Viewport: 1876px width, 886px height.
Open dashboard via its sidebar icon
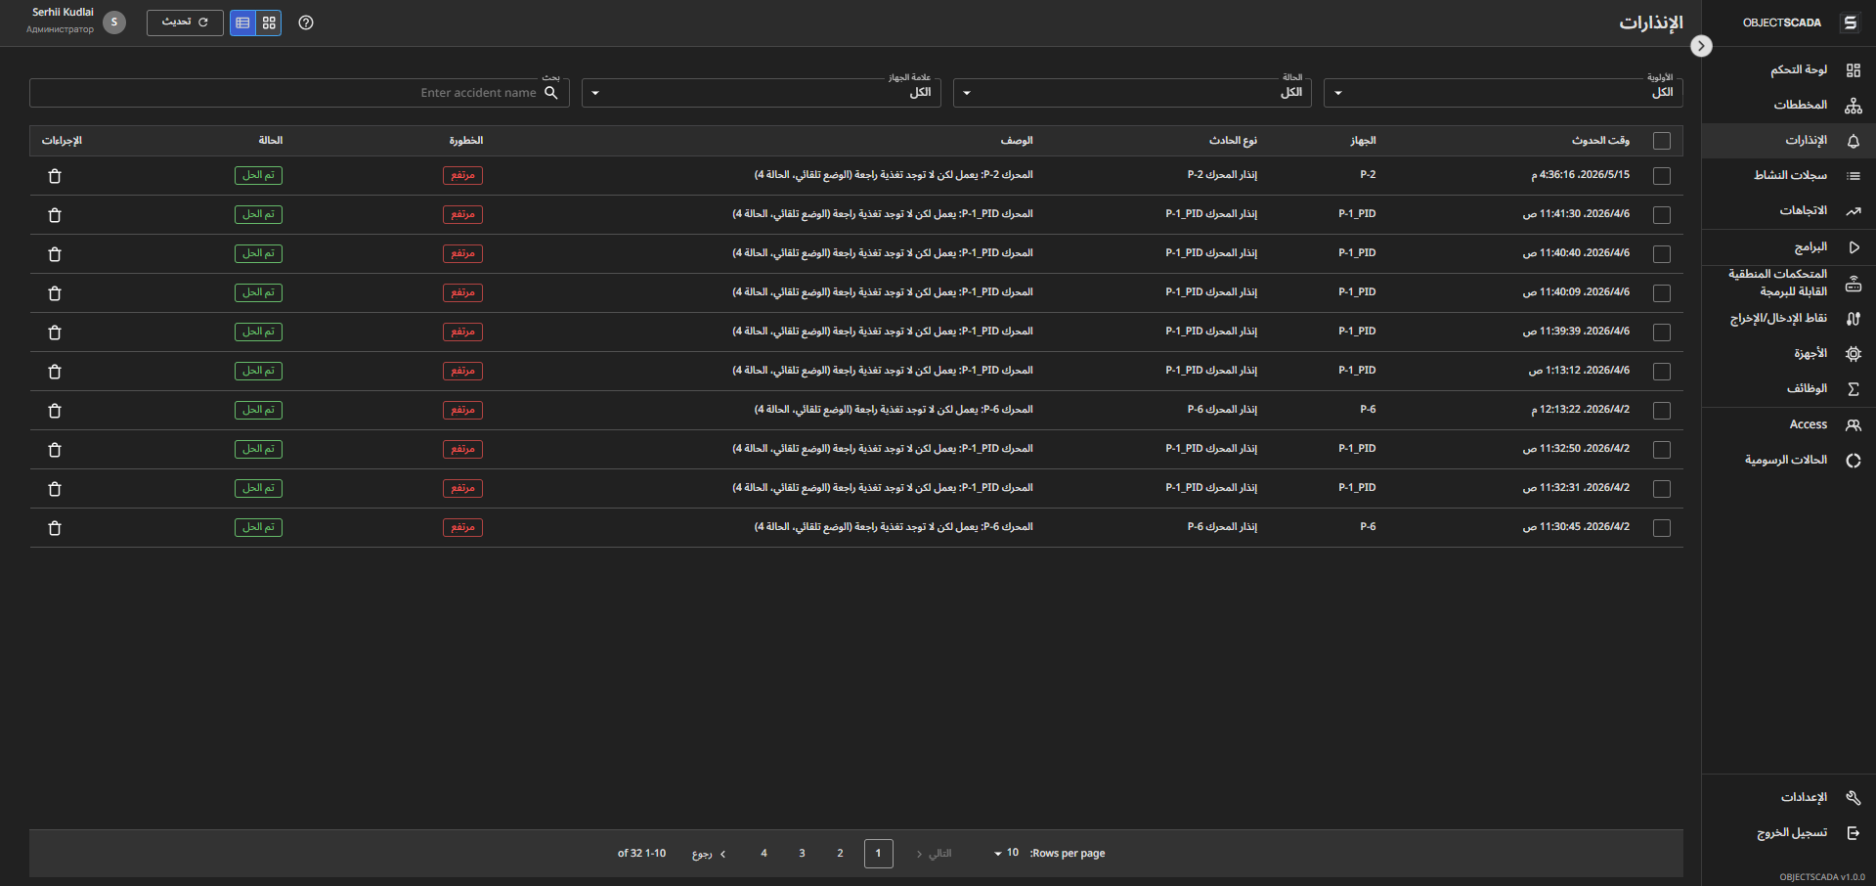[1853, 70]
